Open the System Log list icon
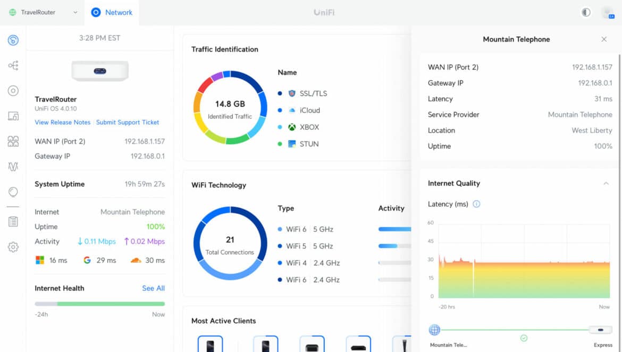622x352 pixels. pos(13,222)
